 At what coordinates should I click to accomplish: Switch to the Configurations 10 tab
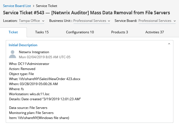[x=80, y=32]
